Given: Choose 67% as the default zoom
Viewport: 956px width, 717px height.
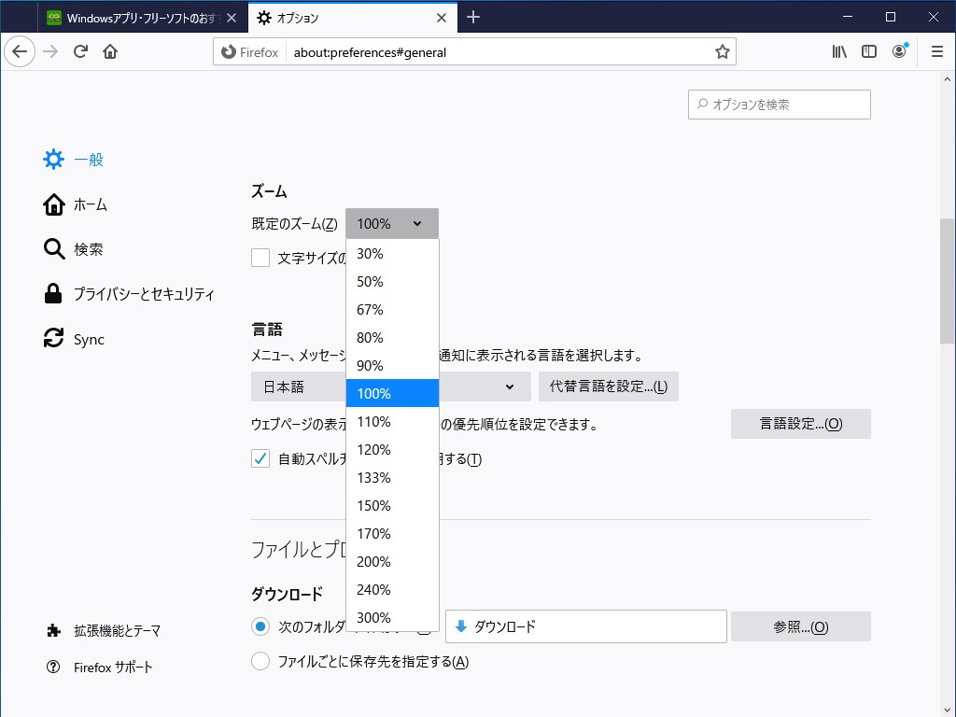Looking at the screenshot, I should (x=370, y=309).
